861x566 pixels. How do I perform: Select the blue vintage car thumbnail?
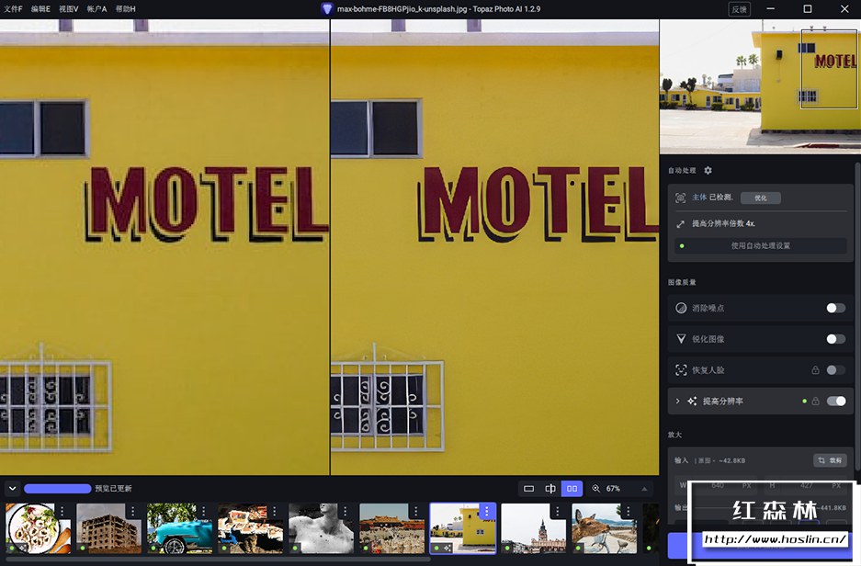(179, 528)
